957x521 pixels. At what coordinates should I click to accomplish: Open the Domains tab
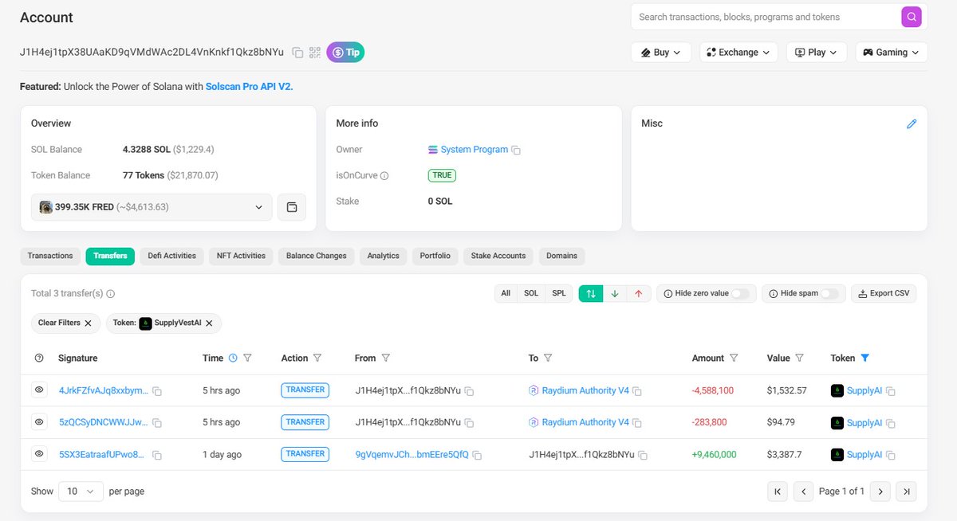562,256
